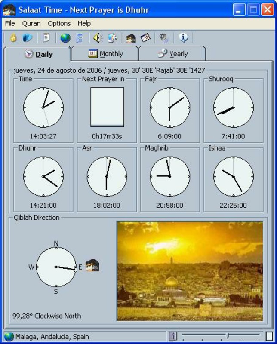
Task: Click the speaker sound icon in the toolbar
Action: pyautogui.click(x=98, y=38)
